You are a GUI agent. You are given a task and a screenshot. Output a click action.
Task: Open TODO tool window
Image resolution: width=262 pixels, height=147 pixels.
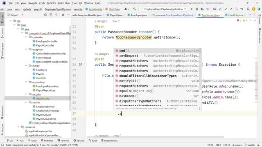32,140
